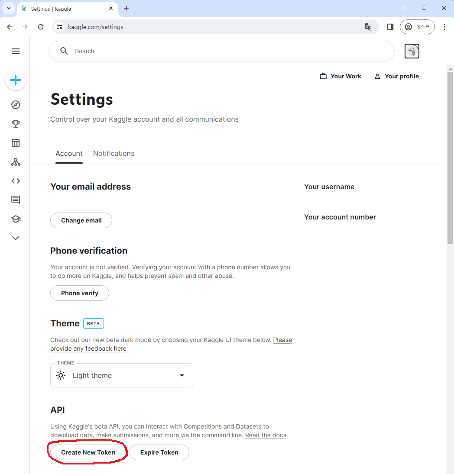The width and height of the screenshot is (454, 474).
Task: Go to Your Work
Action: (340, 76)
